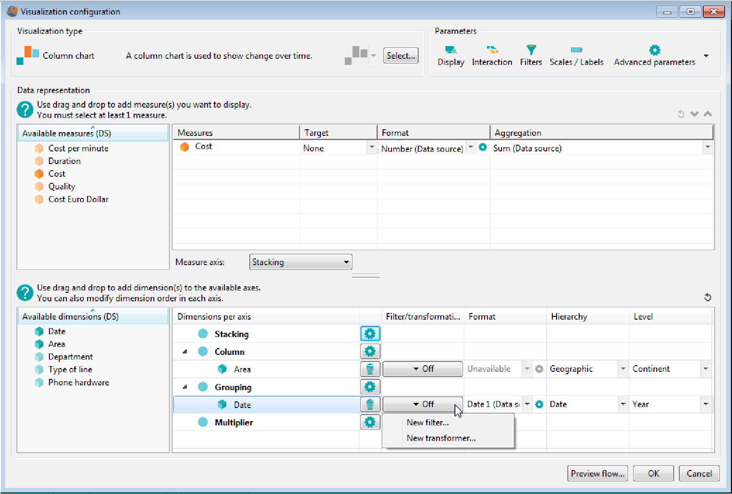The width and height of the screenshot is (732, 494).
Task: Click the Preview flow... button
Action: [597, 473]
